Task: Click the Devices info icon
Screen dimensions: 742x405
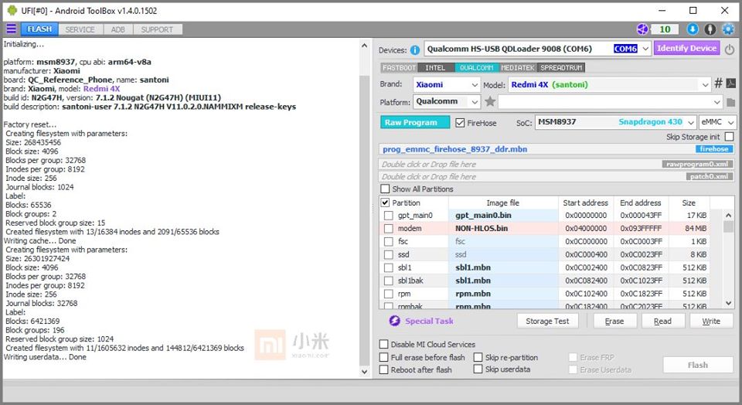Action: coord(415,49)
